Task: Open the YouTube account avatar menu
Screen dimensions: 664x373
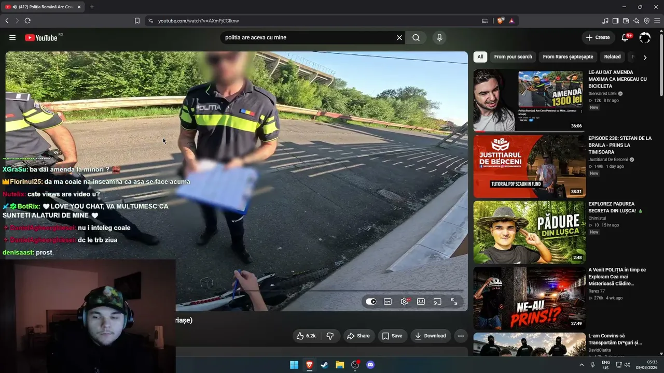Action: (x=645, y=37)
